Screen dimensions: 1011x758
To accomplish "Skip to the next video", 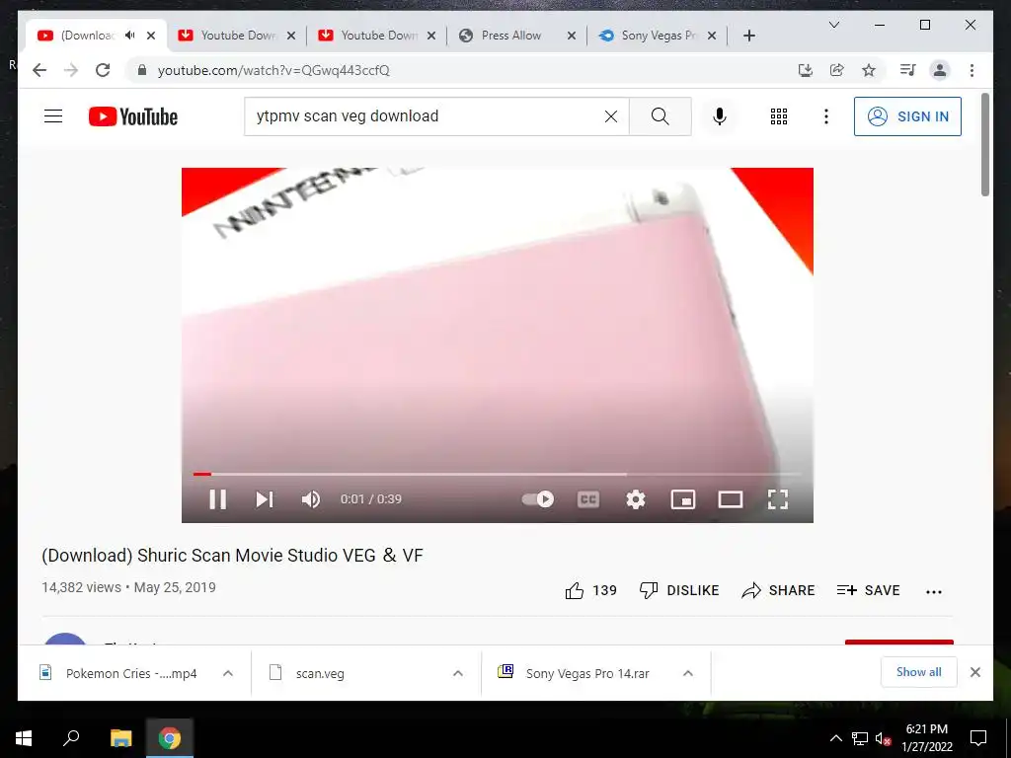I will (265, 499).
